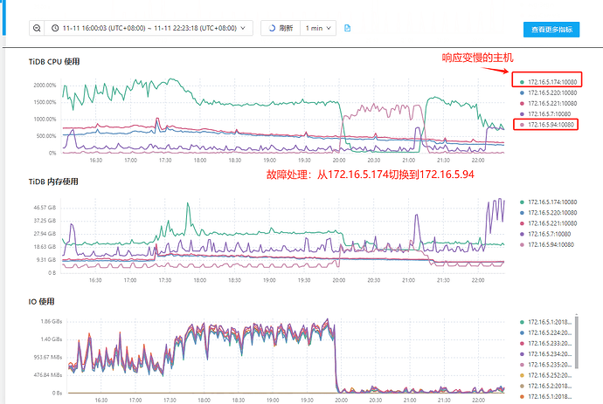Toggle 172.16.5.252:20... in IO legend
Viewport: 603px width, 404px height.
click(x=546, y=375)
